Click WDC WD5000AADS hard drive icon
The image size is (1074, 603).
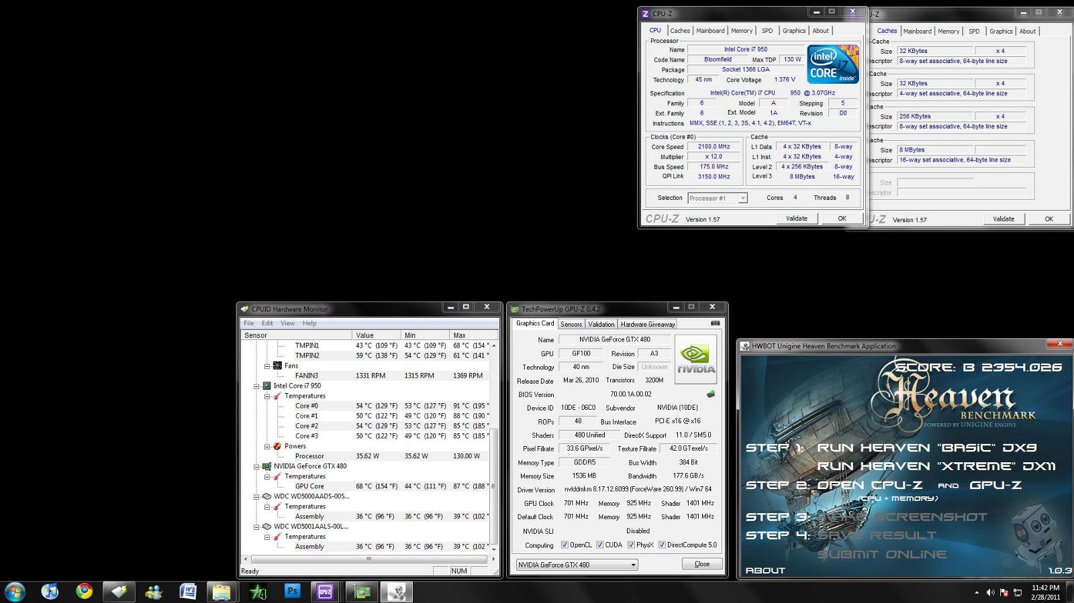(x=266, y=496)
